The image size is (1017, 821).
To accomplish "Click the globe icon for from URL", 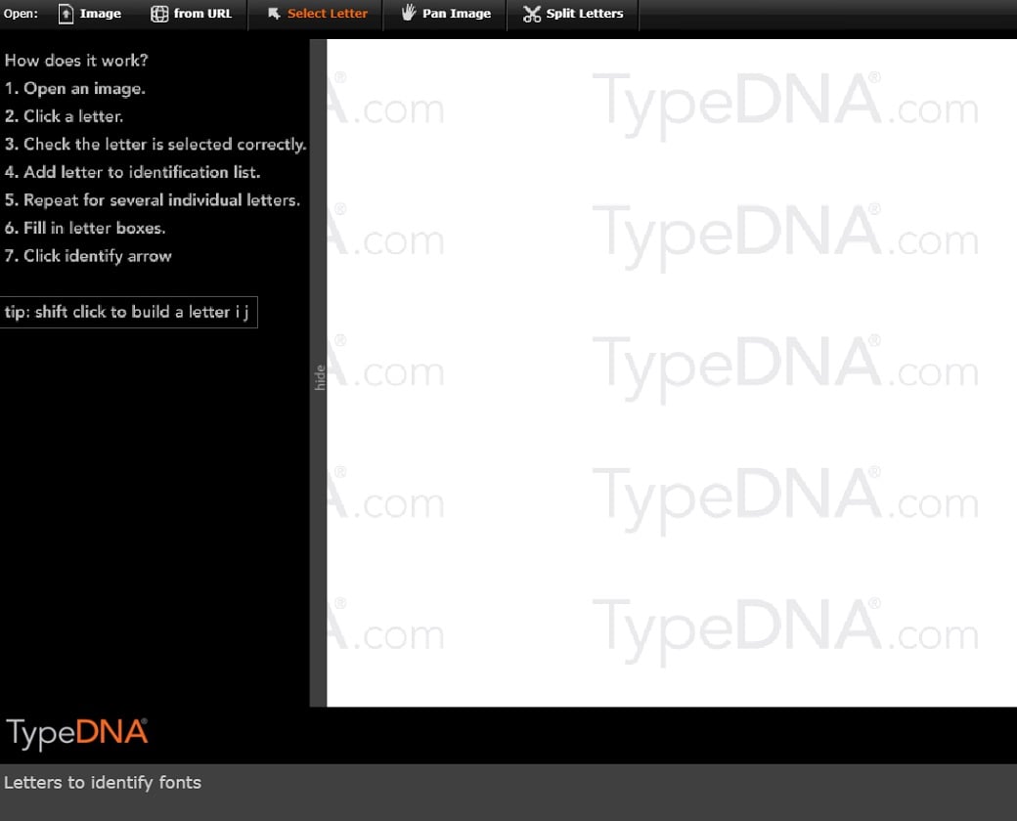I will tap(159, 14).
